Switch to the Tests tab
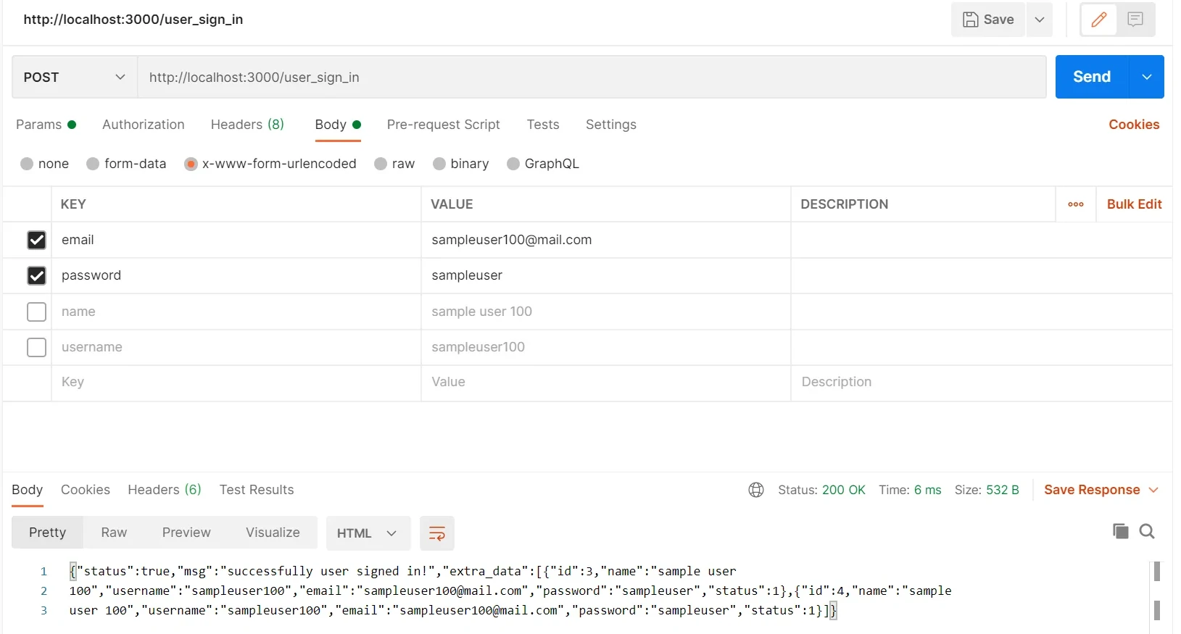1181x634 pixels. click(x=543, y=125)
